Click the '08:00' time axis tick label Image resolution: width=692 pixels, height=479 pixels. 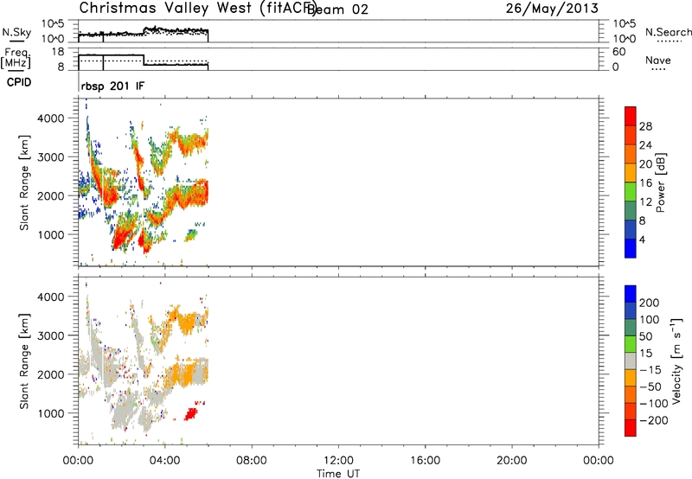click(252, 461)
